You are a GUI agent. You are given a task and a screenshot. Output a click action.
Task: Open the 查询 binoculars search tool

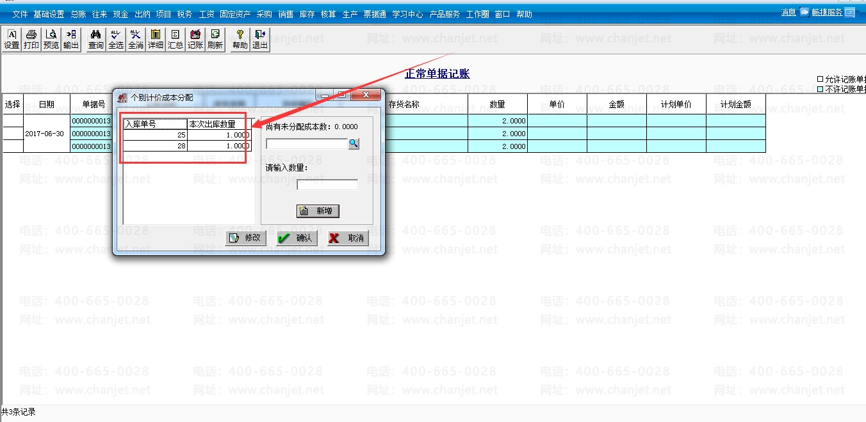click(x=96, y=40)
